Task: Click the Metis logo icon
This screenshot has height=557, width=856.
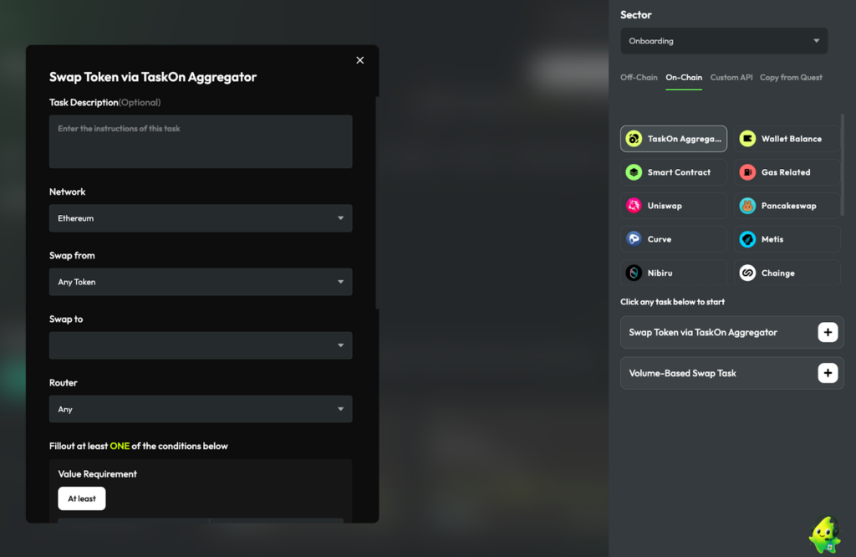Action: 747,239
